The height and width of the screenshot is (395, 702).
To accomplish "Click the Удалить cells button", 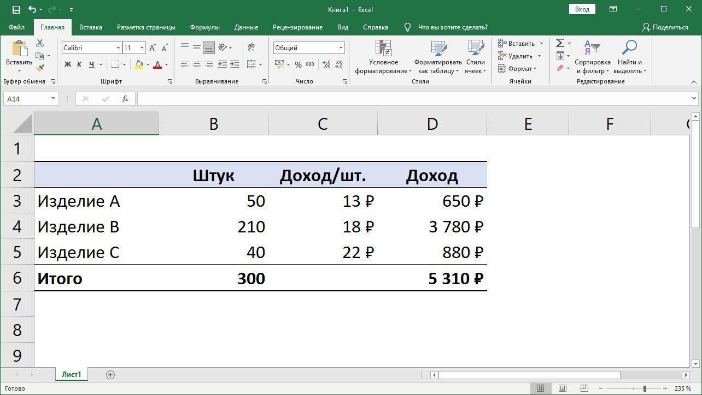I will 519,56.
